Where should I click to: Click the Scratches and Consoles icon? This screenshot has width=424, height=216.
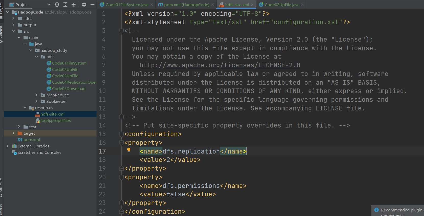[x=14, y=152]
